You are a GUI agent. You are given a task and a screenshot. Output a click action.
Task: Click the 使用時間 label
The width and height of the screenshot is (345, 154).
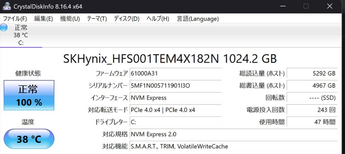(272, 122)
